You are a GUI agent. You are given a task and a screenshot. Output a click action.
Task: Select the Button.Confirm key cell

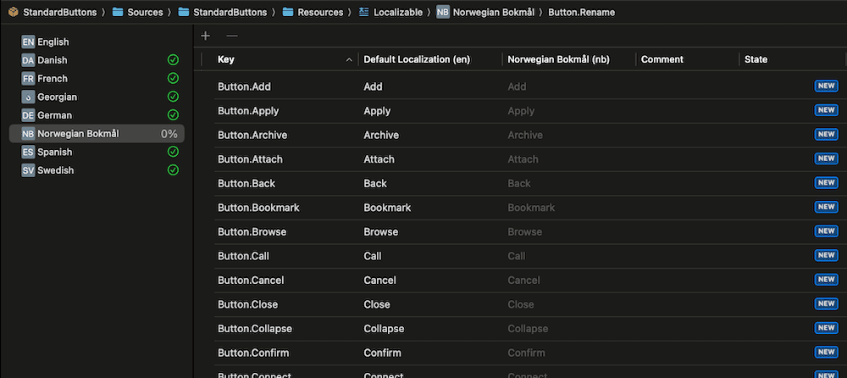coord(253,353)
